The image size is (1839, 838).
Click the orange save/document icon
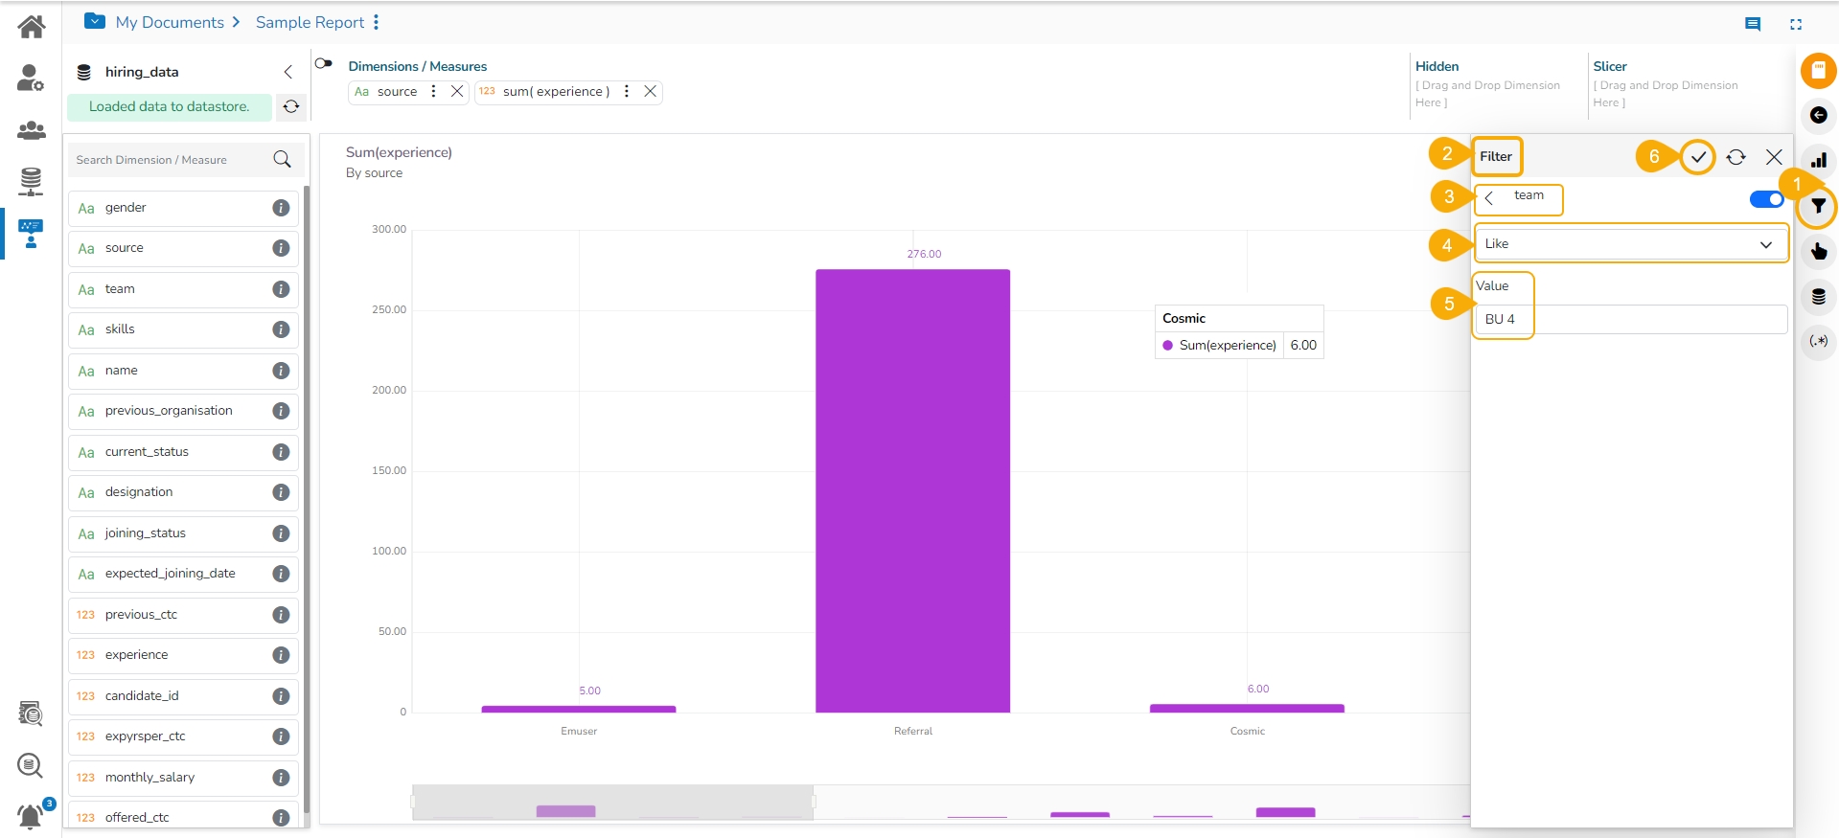pos(1818,70)
